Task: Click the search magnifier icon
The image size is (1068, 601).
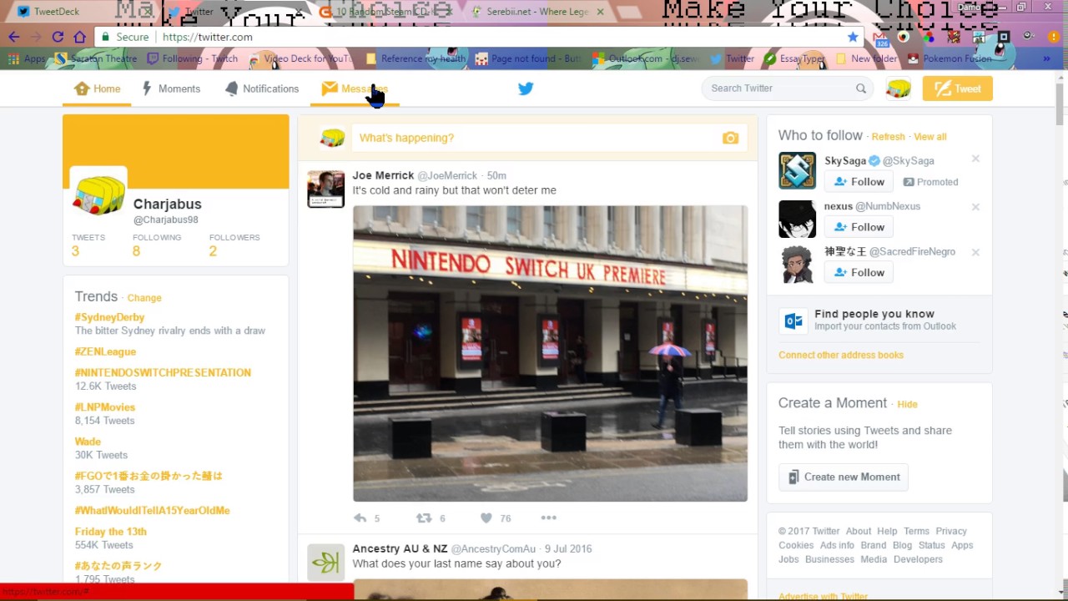Action: tap(861, 88)
